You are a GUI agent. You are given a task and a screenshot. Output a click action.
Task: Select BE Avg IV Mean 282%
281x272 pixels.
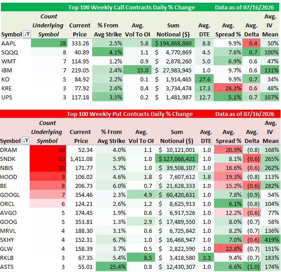(270, 186)
